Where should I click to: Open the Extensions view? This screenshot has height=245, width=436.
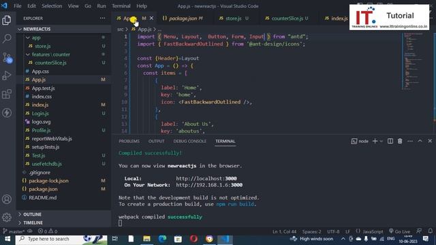click(7, 94)
